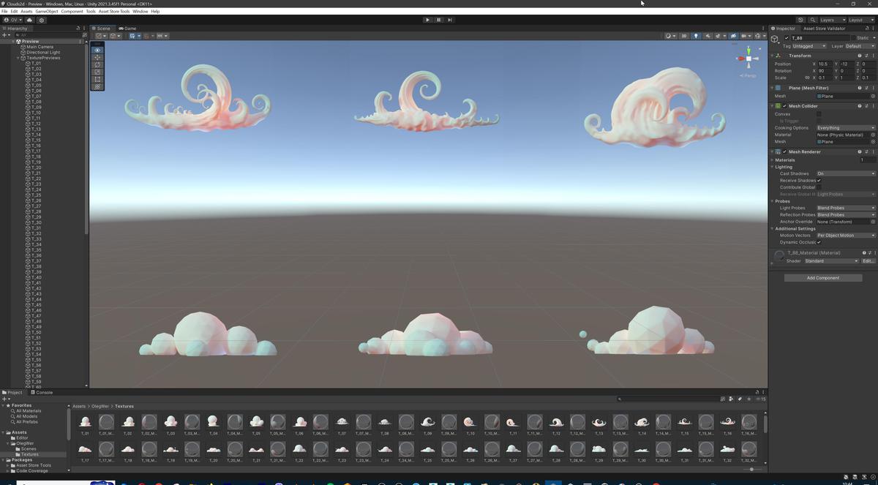The image size is (878, 485).
Task: Open the Cast Shadows dropdown
Action: pos(845,173)
